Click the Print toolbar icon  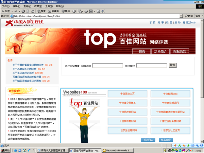pos(86,11)
